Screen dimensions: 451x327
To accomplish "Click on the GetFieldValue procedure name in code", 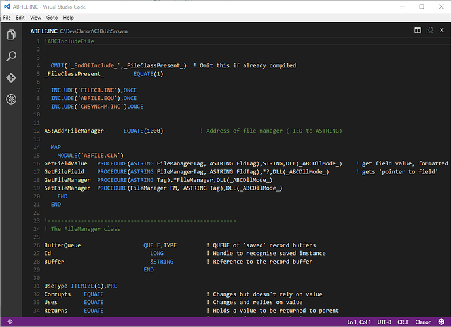I will pos(65,163).
